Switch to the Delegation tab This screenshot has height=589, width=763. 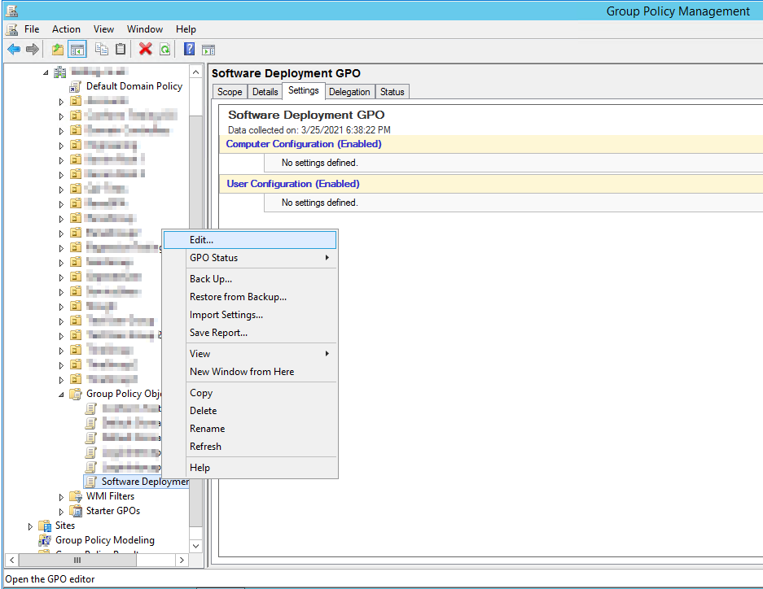(349, 92)
